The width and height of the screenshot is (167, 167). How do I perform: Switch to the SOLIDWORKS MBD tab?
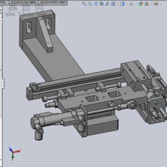[x=53, y=3]
